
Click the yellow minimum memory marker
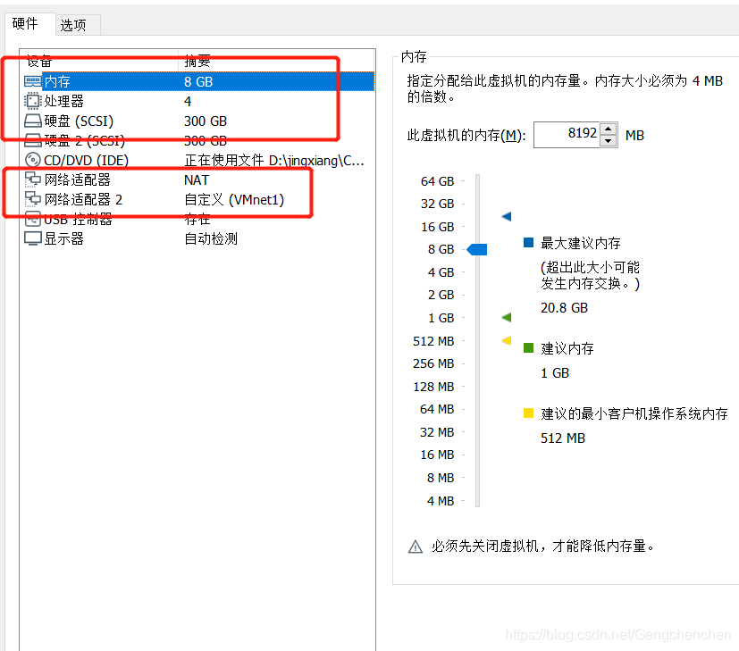[x=507, y=340]
